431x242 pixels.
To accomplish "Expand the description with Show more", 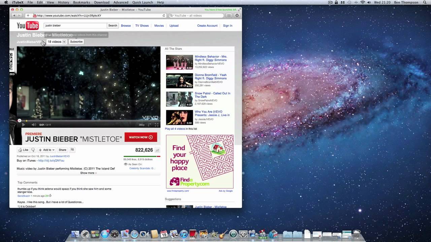I will (89, 173).
